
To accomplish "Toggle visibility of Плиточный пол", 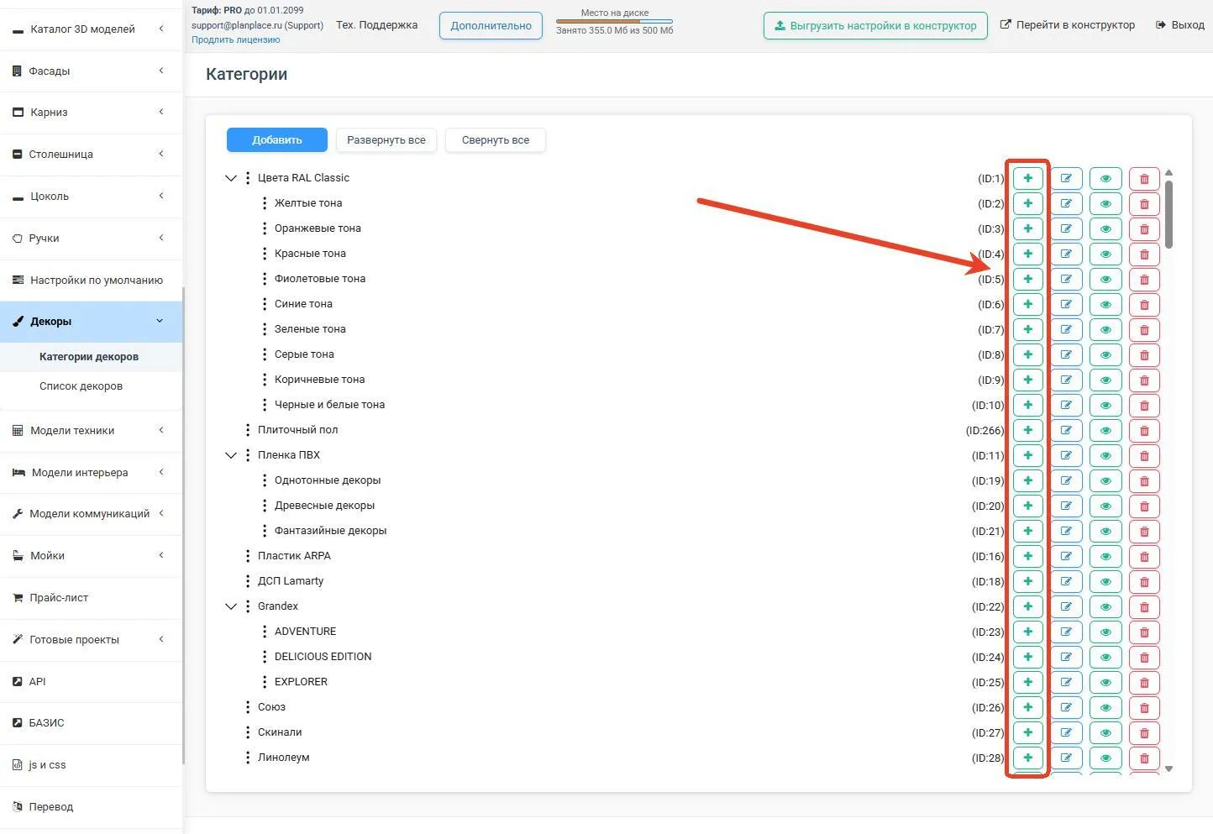I will [1105, 430].
